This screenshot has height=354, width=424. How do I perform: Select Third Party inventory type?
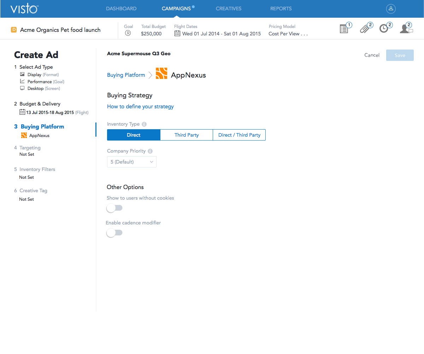(187, 135)
